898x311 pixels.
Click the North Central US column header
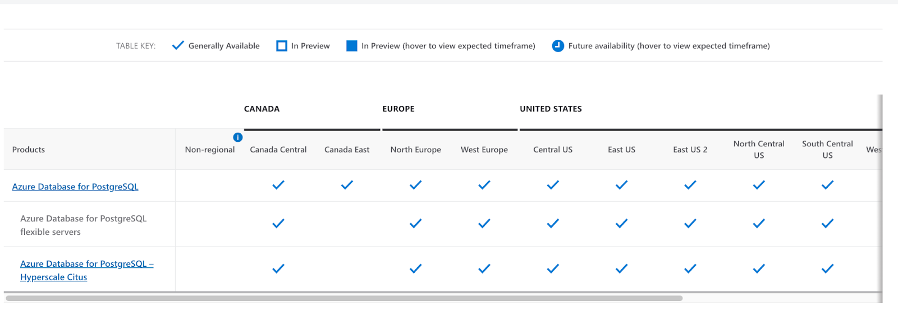[x=758, y=149]
